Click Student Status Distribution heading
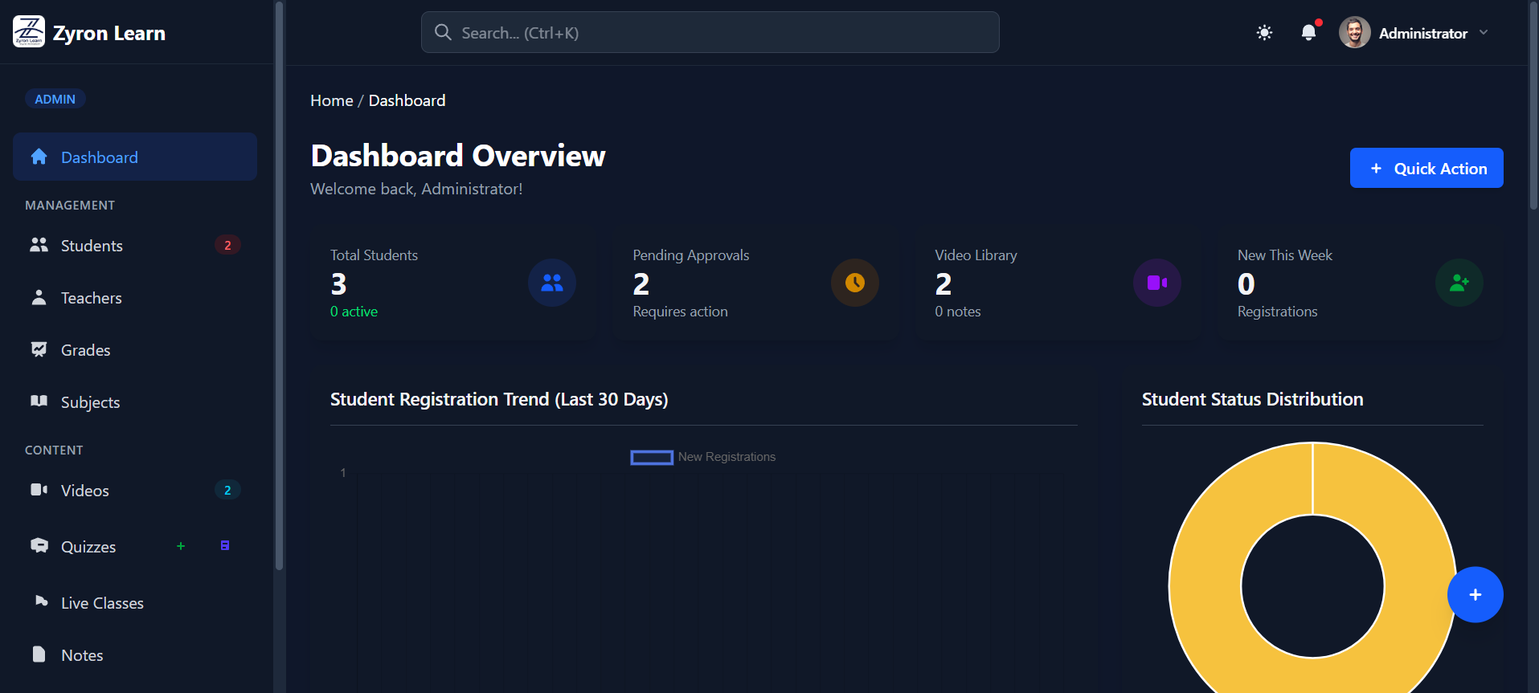1539x693 pixels. (1252, 399)
